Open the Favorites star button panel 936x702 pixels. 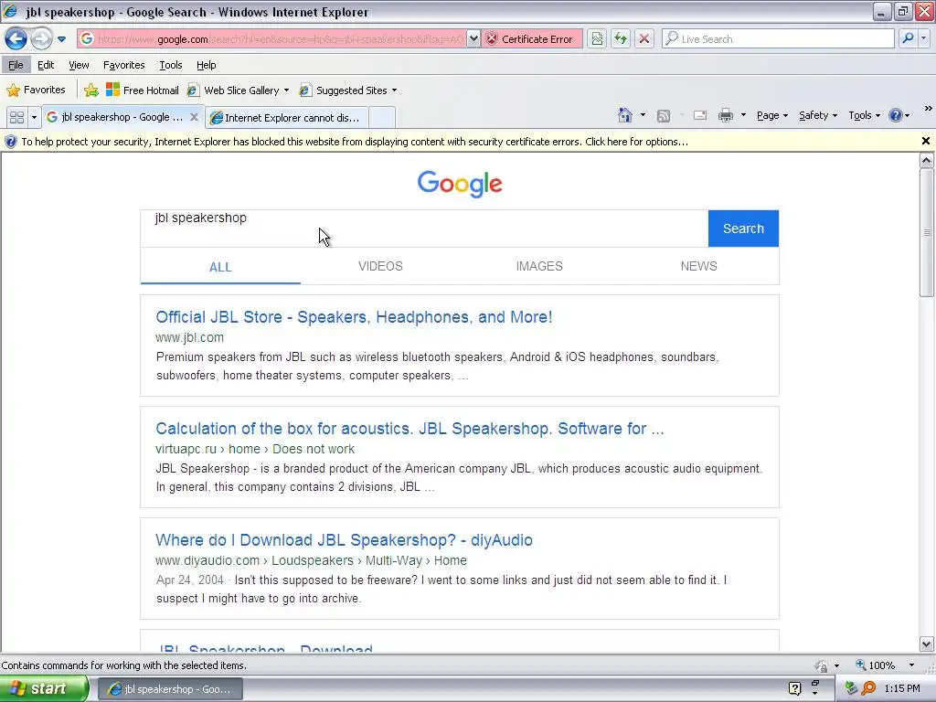coord(36,90)
